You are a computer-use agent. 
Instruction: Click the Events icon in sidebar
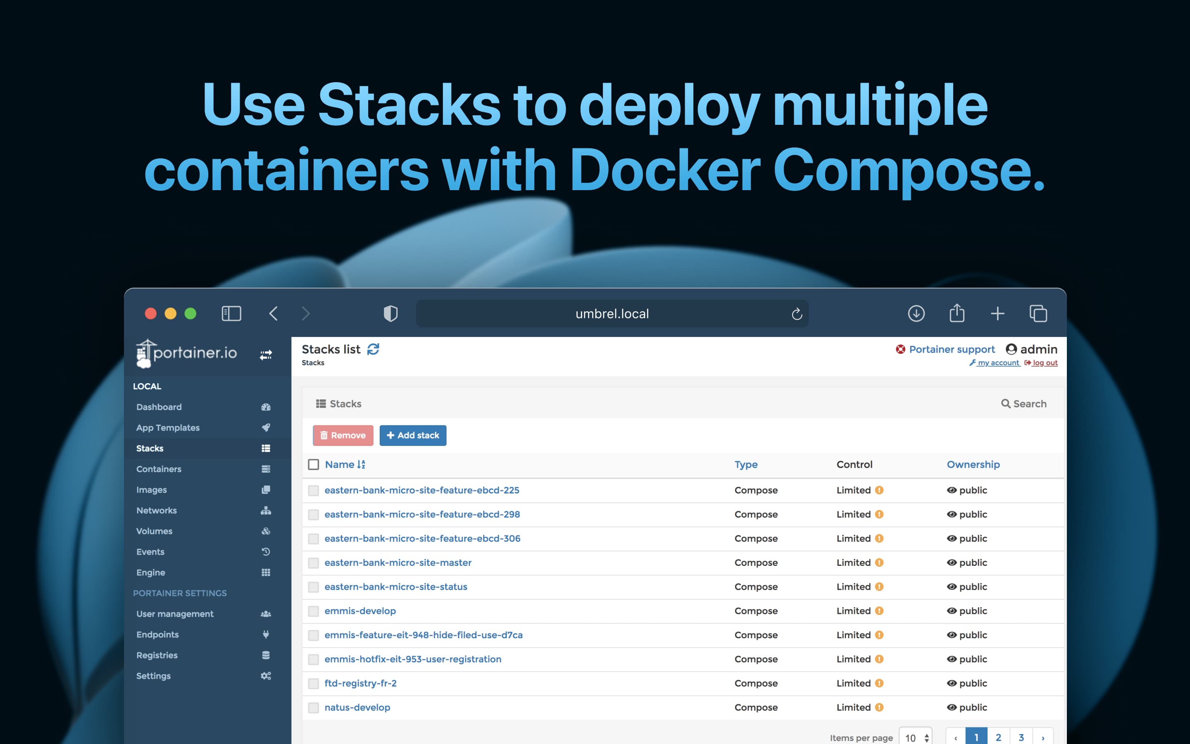point(267,551)
